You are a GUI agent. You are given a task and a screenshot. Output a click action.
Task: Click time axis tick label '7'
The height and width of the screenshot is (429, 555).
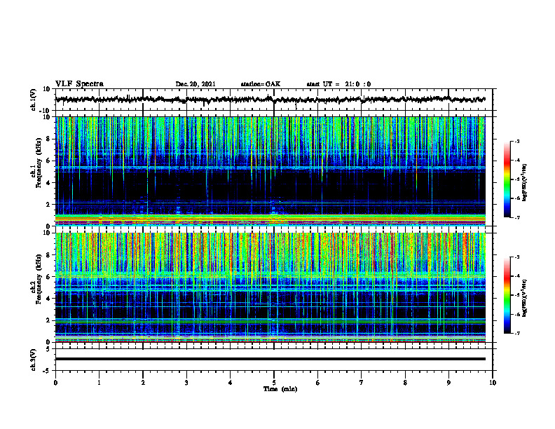coord(362,383)
